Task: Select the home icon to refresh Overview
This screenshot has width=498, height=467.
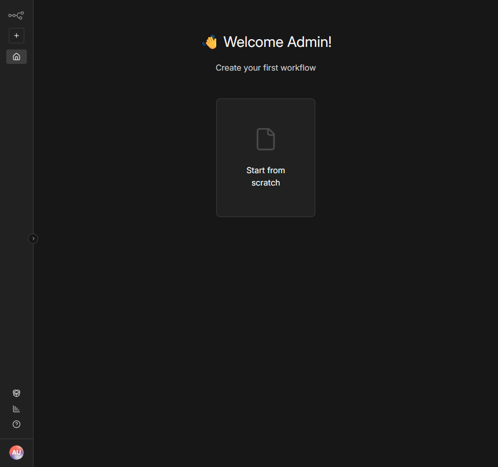Action: point(16,56)
